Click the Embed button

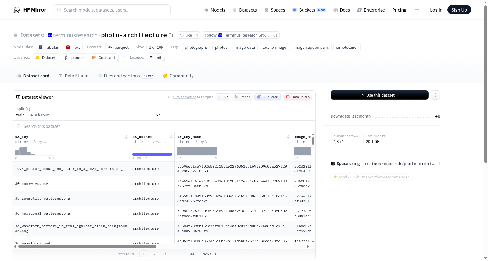tap(242, 97)
